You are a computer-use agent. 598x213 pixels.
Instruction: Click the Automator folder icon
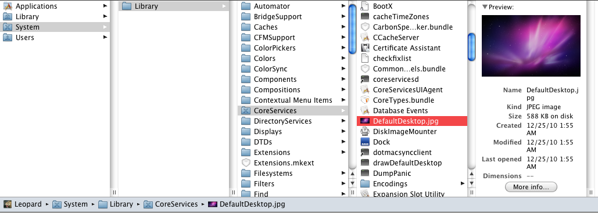[246, 6]
